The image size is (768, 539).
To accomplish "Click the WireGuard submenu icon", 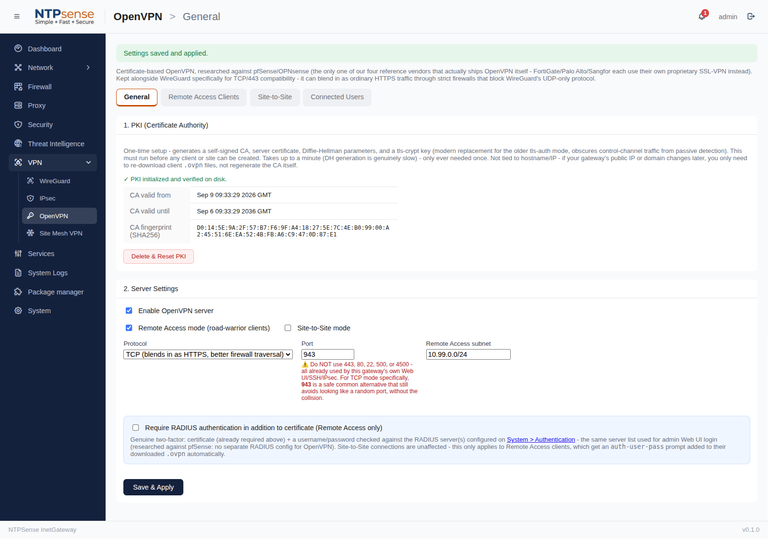I will point(30,181).
